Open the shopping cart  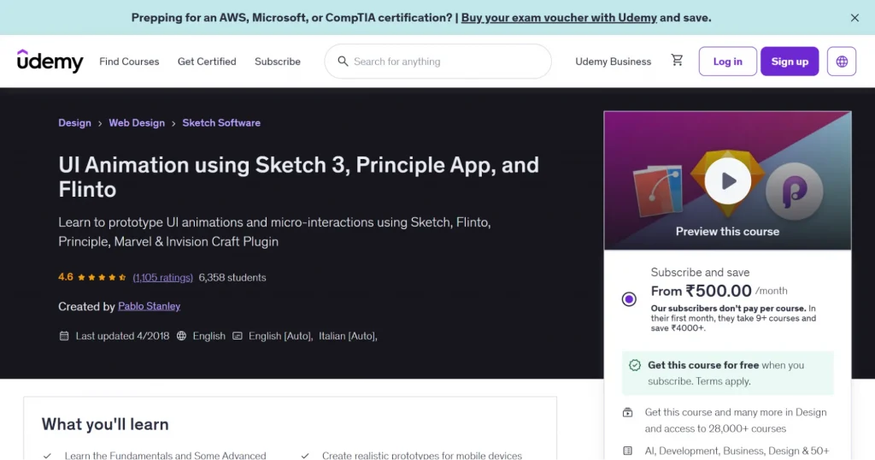pyautogui.click(x=677, y=61)
